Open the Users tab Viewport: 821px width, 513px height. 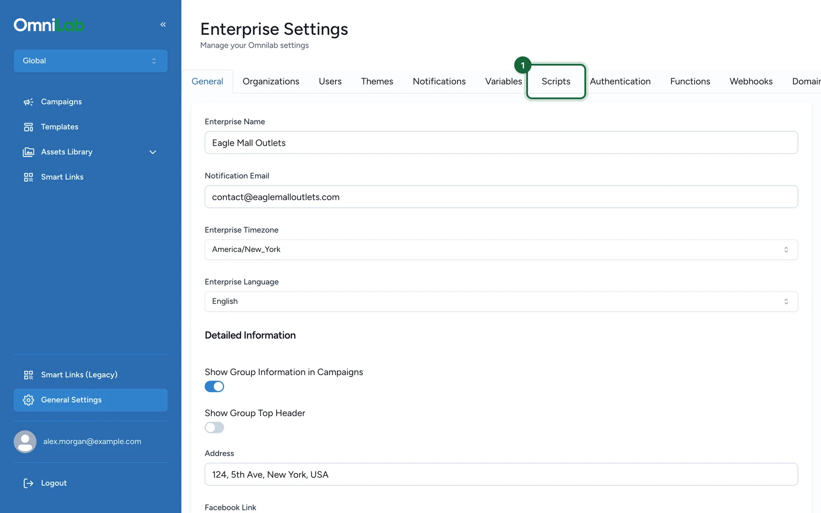pyautogui.click(x=330, y=82)
